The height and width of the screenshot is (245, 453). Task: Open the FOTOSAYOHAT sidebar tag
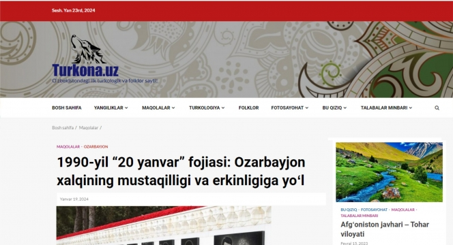tap(374, 210)
